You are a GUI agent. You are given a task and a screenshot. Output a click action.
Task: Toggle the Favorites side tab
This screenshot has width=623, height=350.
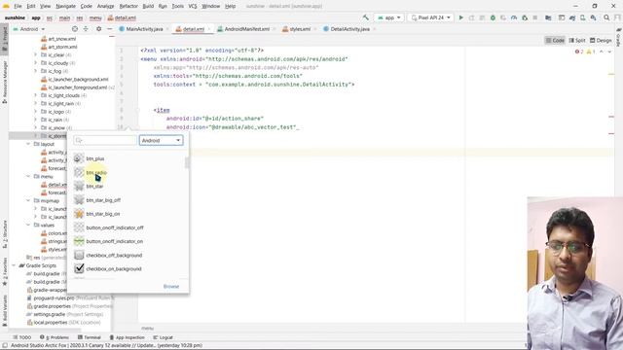pyautogui.click(x=4, y=271)
